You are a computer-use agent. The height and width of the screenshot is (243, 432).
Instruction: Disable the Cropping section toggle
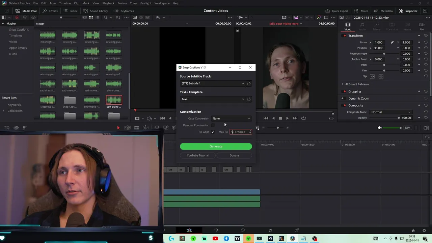coord(344,91)
